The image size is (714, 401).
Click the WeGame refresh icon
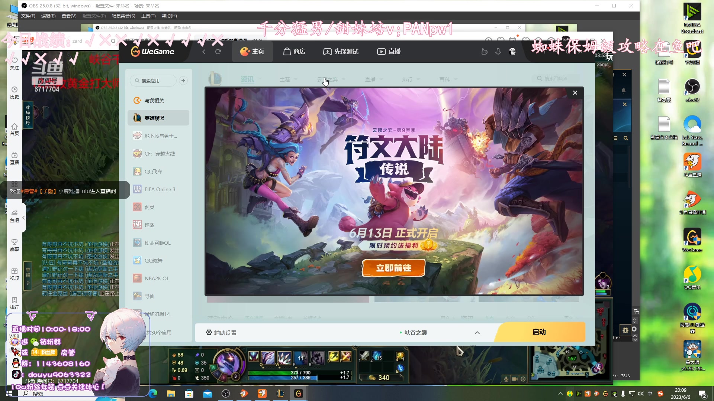218,52
